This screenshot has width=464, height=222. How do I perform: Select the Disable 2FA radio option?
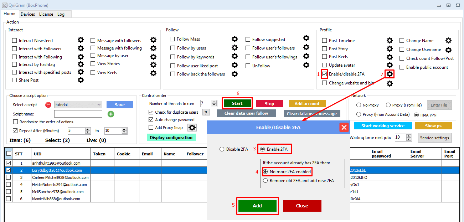click(x=222, y=149)
